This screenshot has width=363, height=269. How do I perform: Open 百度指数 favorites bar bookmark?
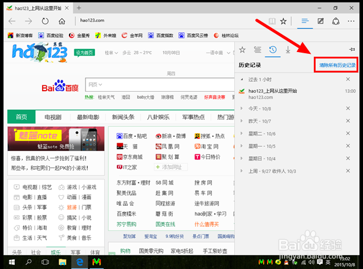pos(160,36)
